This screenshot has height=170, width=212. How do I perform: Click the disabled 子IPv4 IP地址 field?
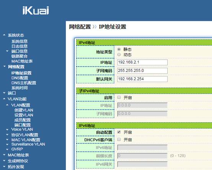click(x=142, y=105)
